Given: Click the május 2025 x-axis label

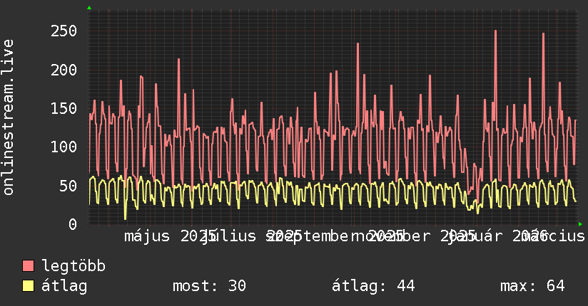Looking at the screenshot, I should pyautogui.click(x=171, y=236).
